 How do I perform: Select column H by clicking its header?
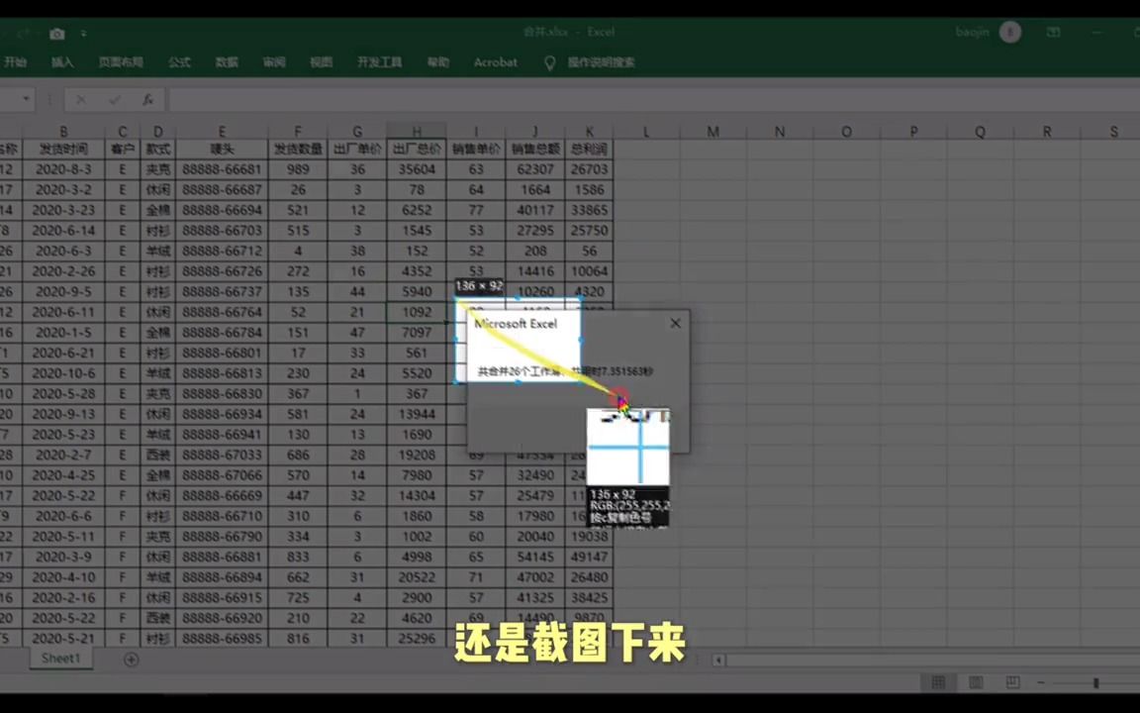(416, 132)
